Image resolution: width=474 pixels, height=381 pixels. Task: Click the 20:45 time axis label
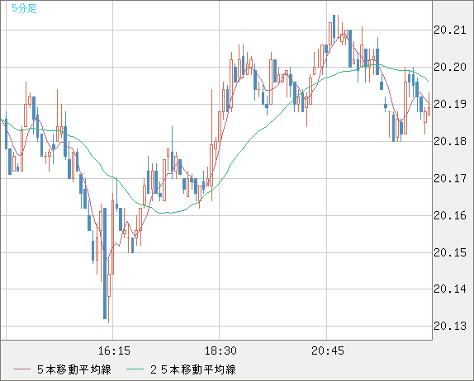coord(328,350)
